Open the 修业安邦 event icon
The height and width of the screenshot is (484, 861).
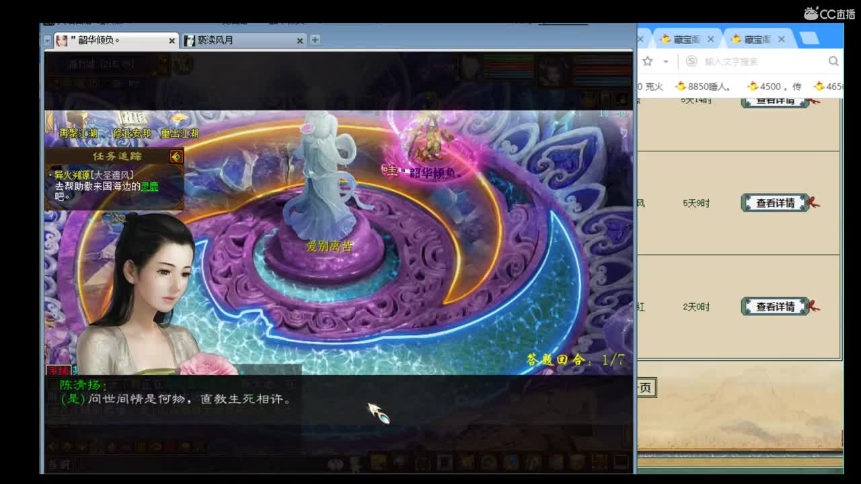click(x=132, y=126)
